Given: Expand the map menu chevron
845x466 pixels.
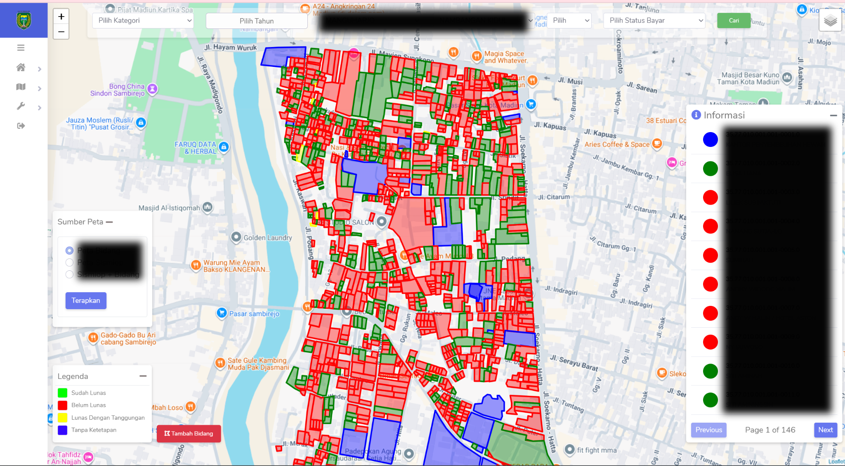Looking at the screenshot, I should (x=40, y=89).
